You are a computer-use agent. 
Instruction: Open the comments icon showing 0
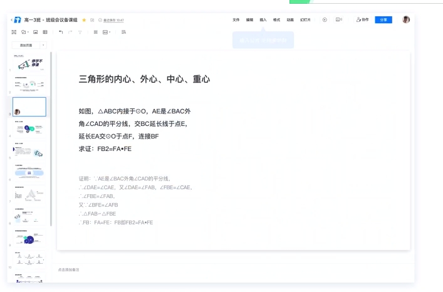tap(339, 19)
